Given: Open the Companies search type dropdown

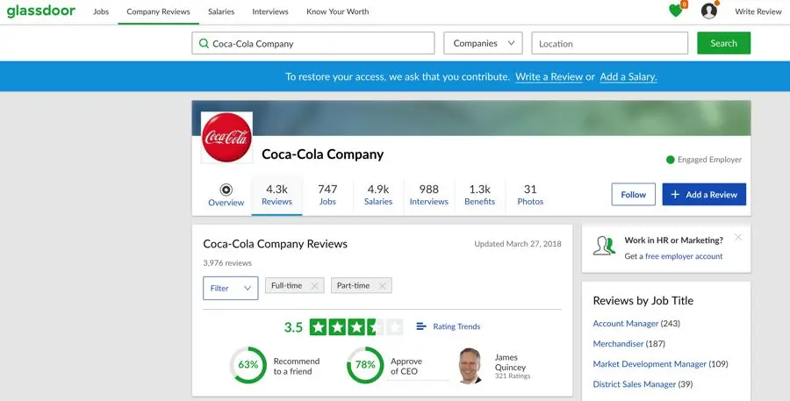Looking at the screenshot, I should [x=483, y=43].
